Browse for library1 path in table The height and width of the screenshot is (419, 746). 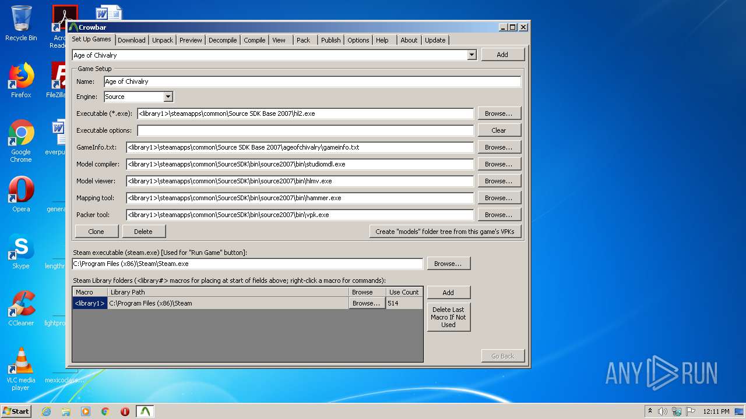(367, 303)
